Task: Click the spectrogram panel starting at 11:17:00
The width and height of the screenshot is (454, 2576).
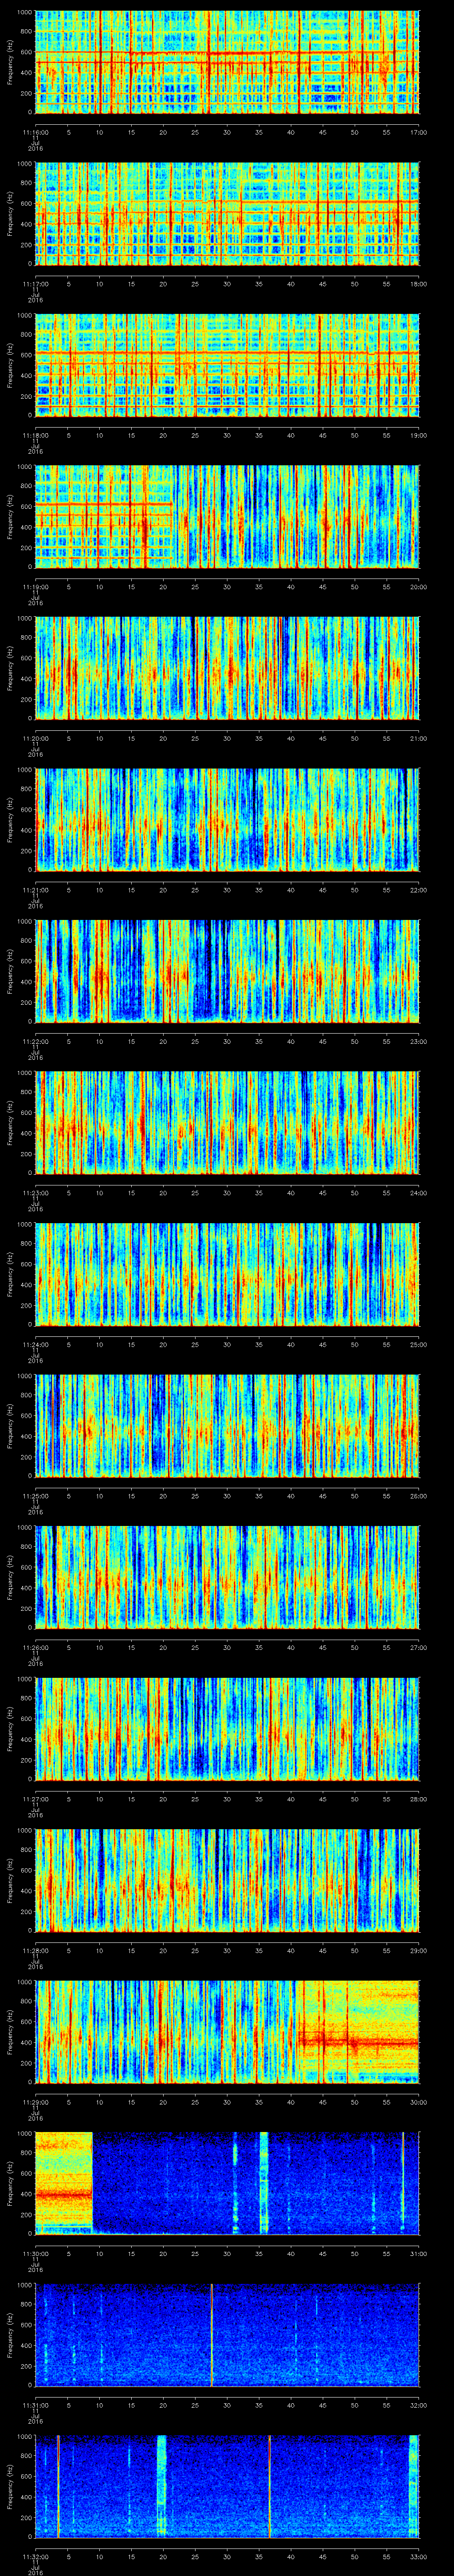Action: [x=227, y=214]
